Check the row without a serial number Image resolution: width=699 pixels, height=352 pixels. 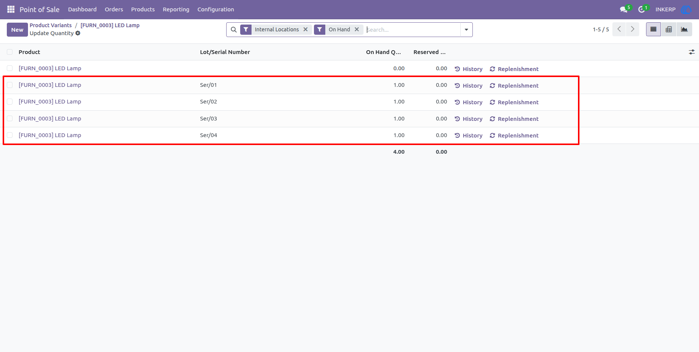pos(10,68)
